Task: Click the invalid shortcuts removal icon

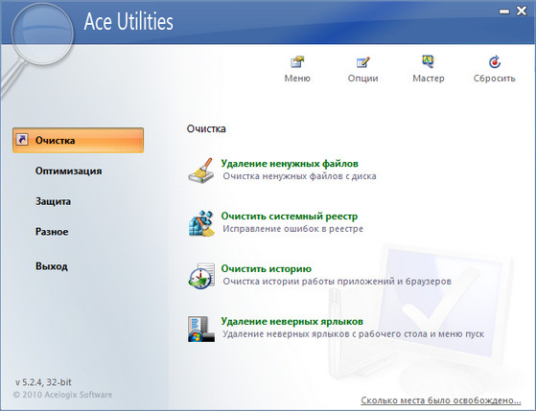Action: pyautogui.click(x=201, y=329)
